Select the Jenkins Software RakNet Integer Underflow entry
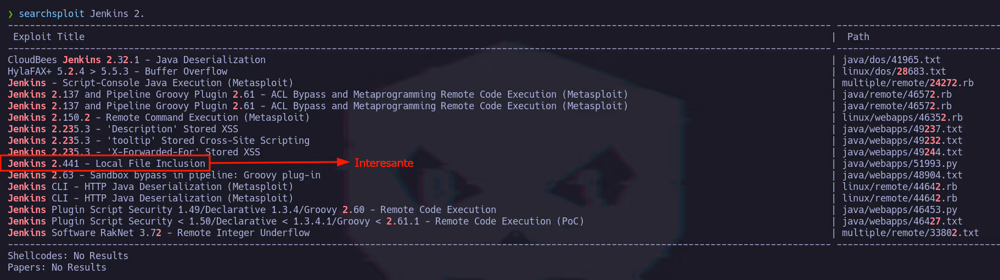The height and width of the screenshot is (280, 1000). pyautogui.click(x=159, y=233)
